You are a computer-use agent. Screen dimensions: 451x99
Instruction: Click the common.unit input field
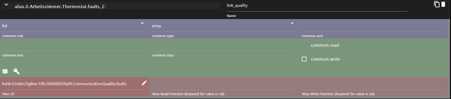point(373,26)
